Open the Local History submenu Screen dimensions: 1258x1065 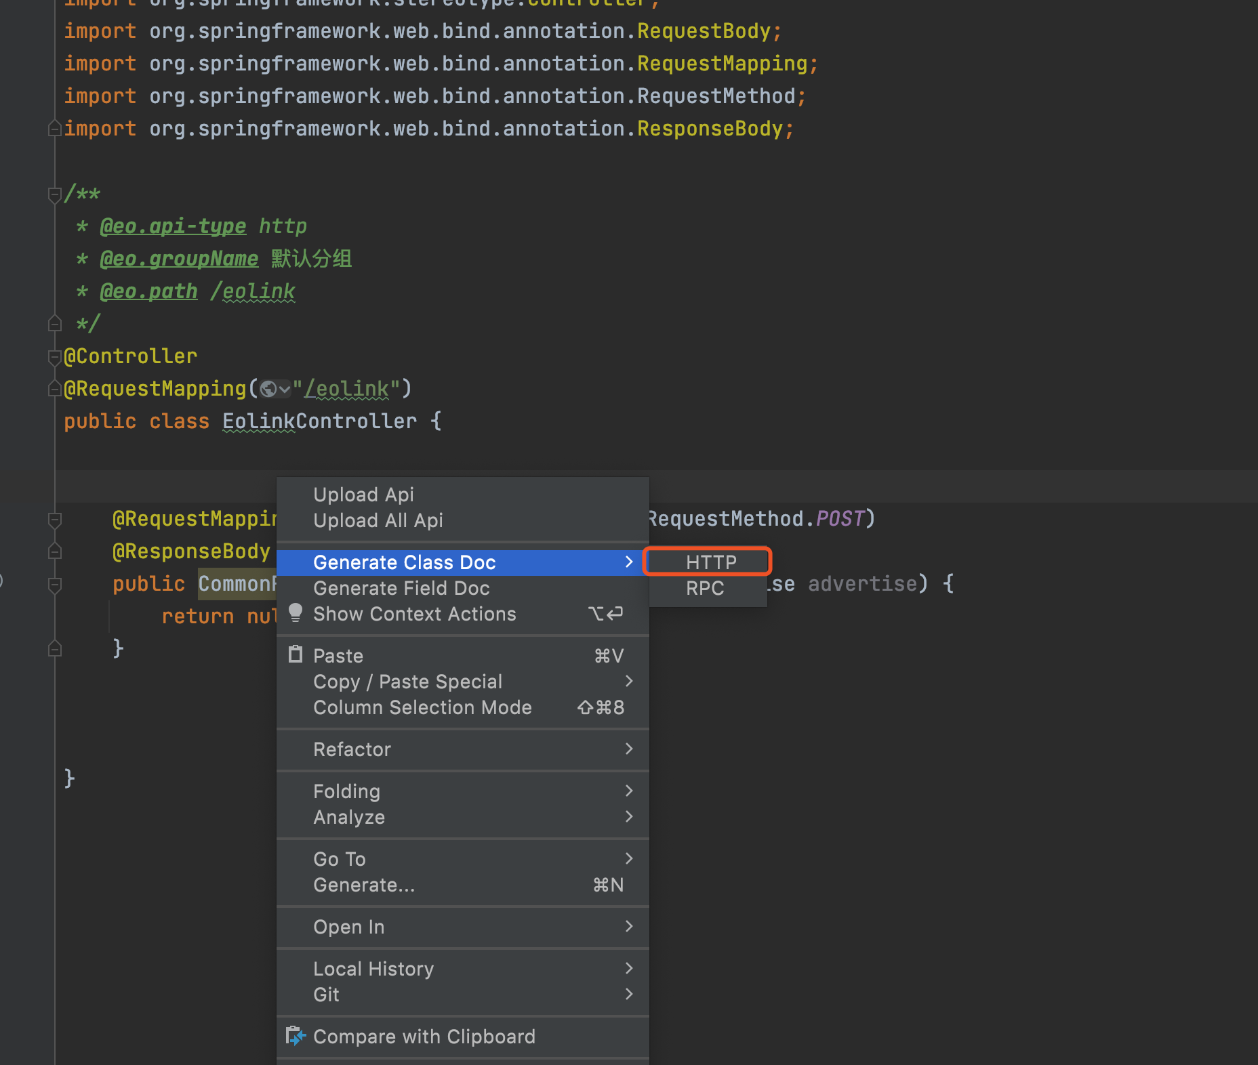(x=463, y=969)
